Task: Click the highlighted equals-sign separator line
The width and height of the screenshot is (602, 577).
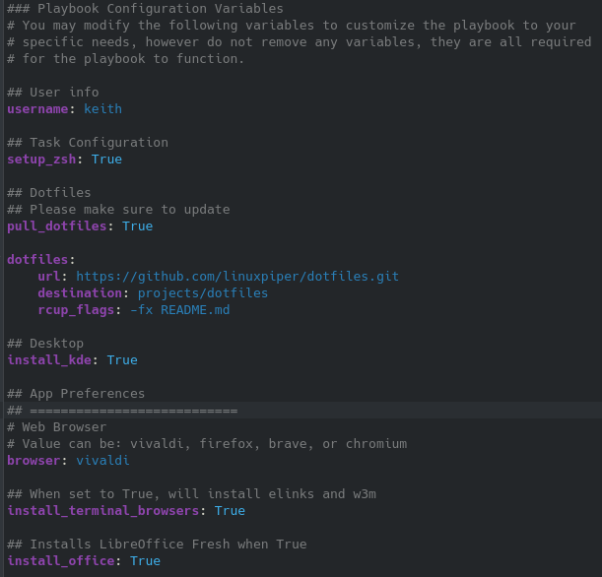Action: coord(122,411)
